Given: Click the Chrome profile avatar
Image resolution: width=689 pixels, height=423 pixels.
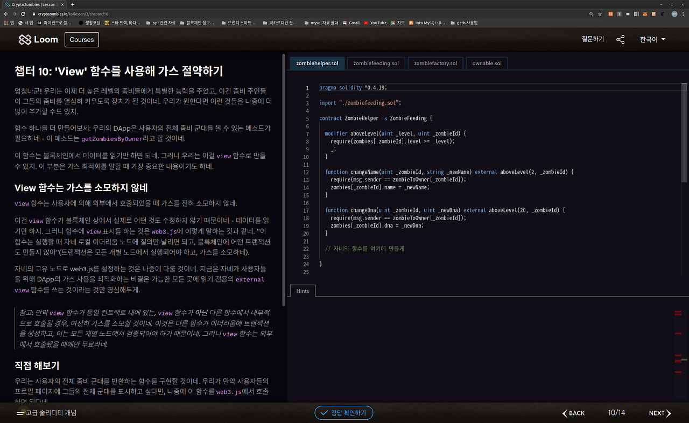Looking at the screenshot, I should [x=674, y=13].
